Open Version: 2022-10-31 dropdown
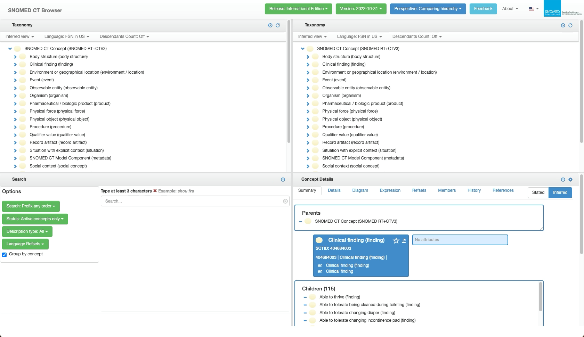The image size is (584, 337). coord(361,9)
